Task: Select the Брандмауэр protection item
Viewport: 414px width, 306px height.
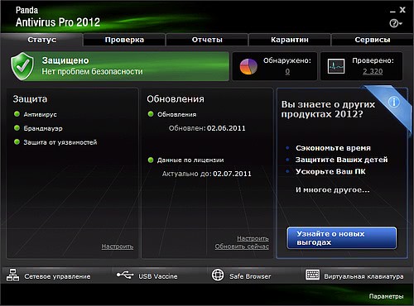Action: click(x=43, y=128)
